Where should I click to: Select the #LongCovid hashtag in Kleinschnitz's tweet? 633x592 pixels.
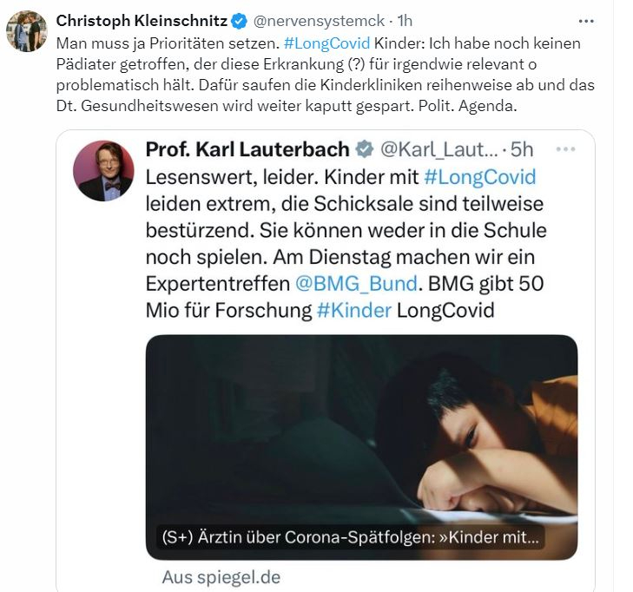click(x=326, y=42)
